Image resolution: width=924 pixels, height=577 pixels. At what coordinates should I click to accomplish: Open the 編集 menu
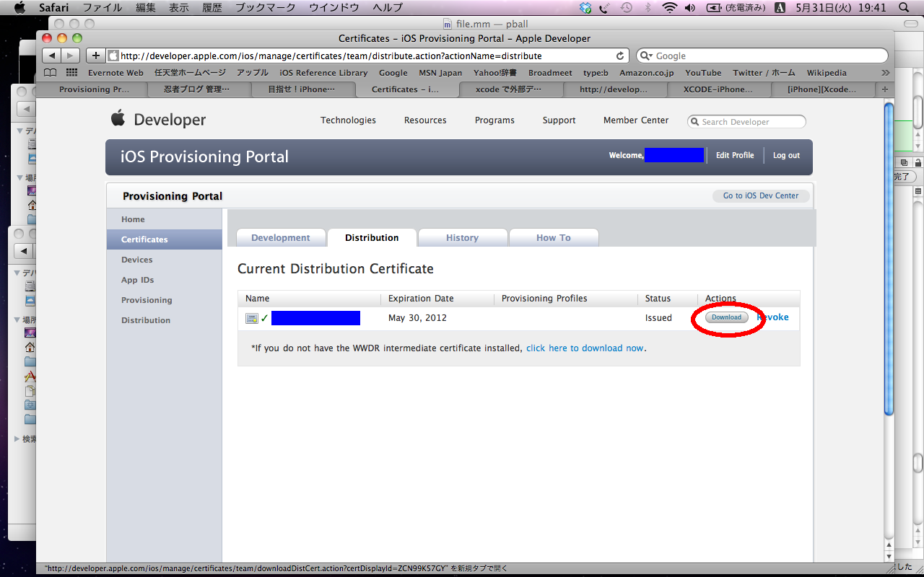pos(145,7)
